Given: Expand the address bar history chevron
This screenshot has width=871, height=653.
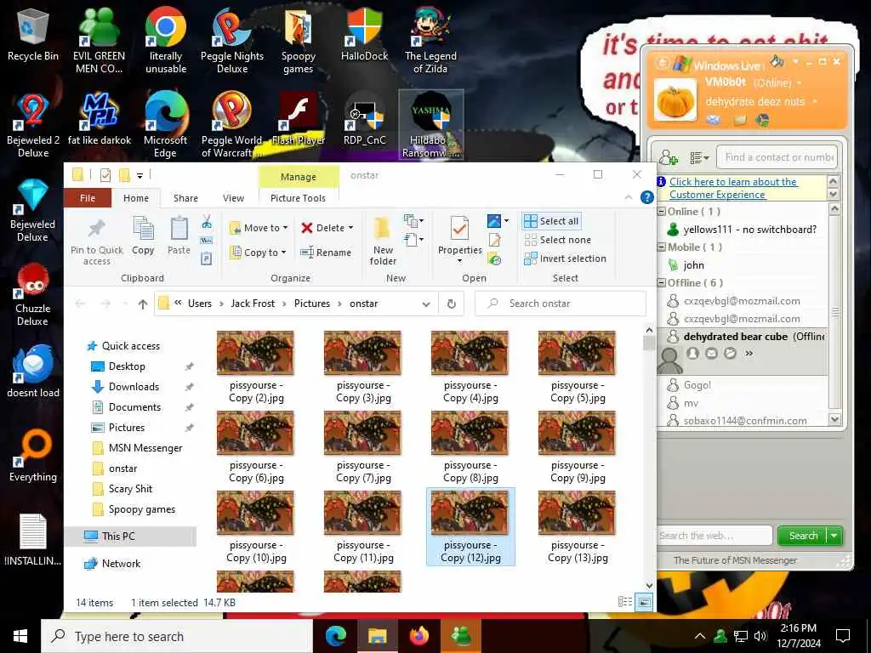Looking at the screenshot, I should pyautogui.click(x=426, y=304).
